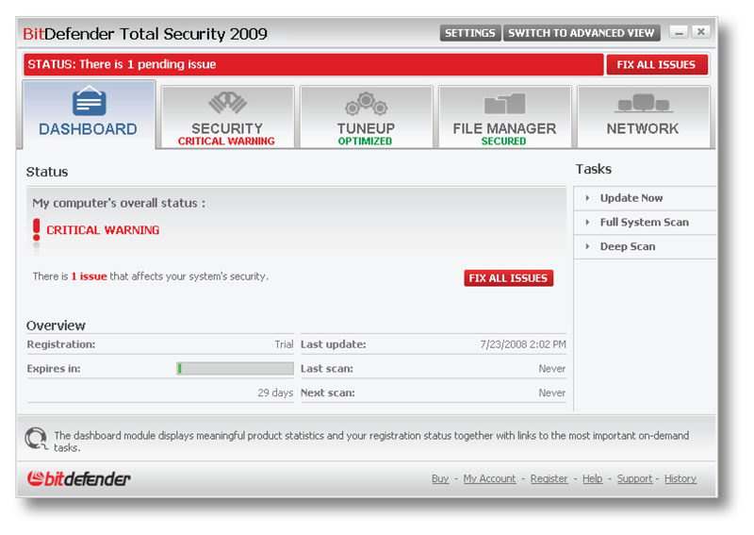
Task: Click CRITICAL WARNING under Security tab
Action: click(226, 142)
